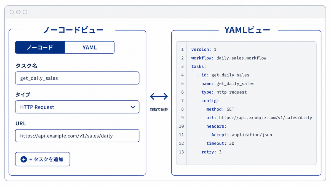Click the plus circle icon in タスクを追加

coord(24,159)
